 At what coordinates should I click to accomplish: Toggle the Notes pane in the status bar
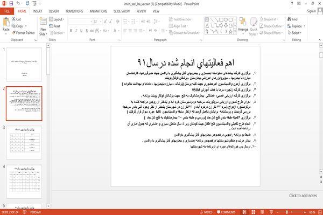[206, 212]
